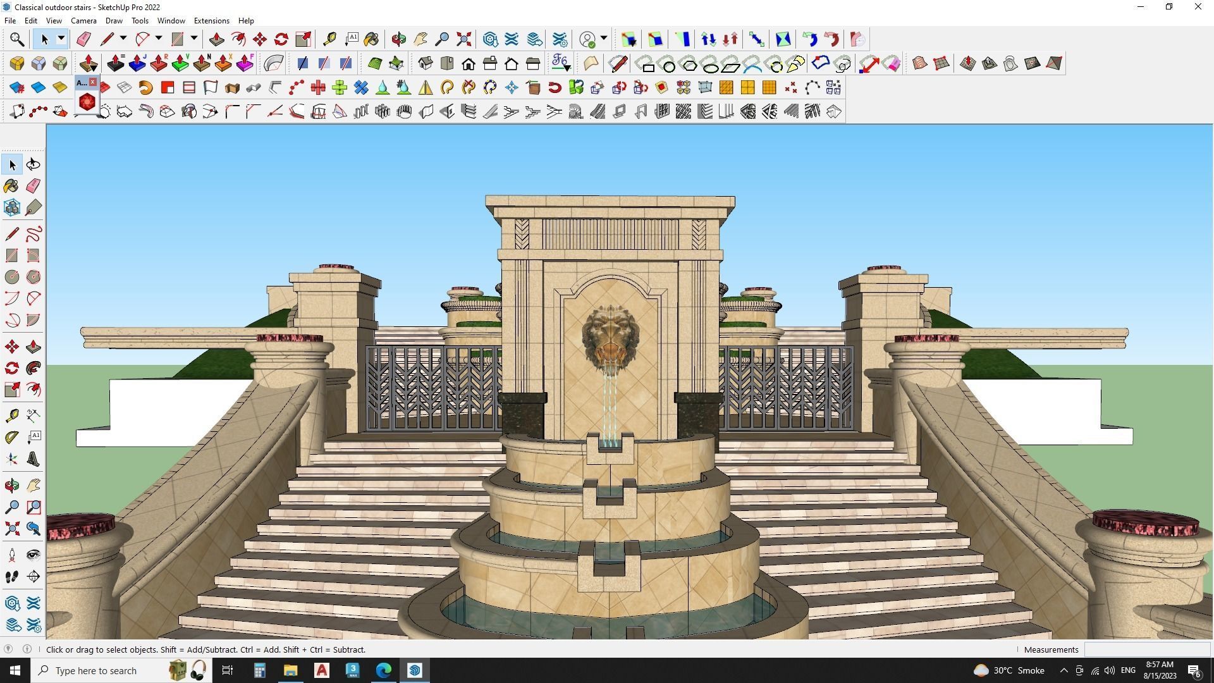Open Select tool dropdown arrow

61,39
